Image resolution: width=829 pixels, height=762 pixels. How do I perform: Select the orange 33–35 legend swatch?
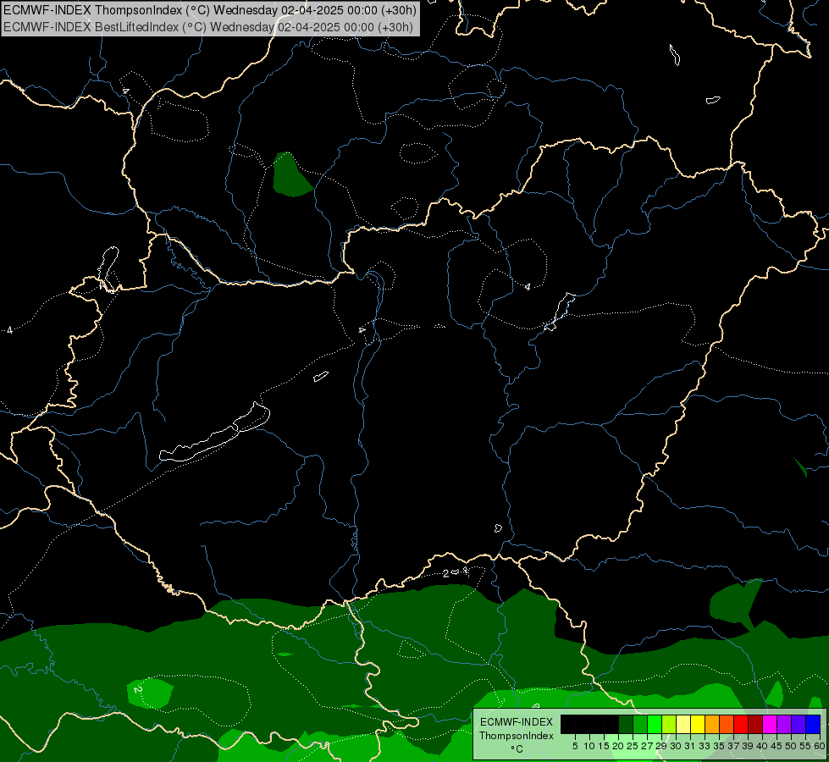(x=712, y=724)
